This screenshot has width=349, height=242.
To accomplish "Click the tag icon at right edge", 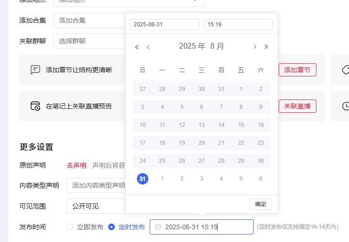I will [345, 70].
